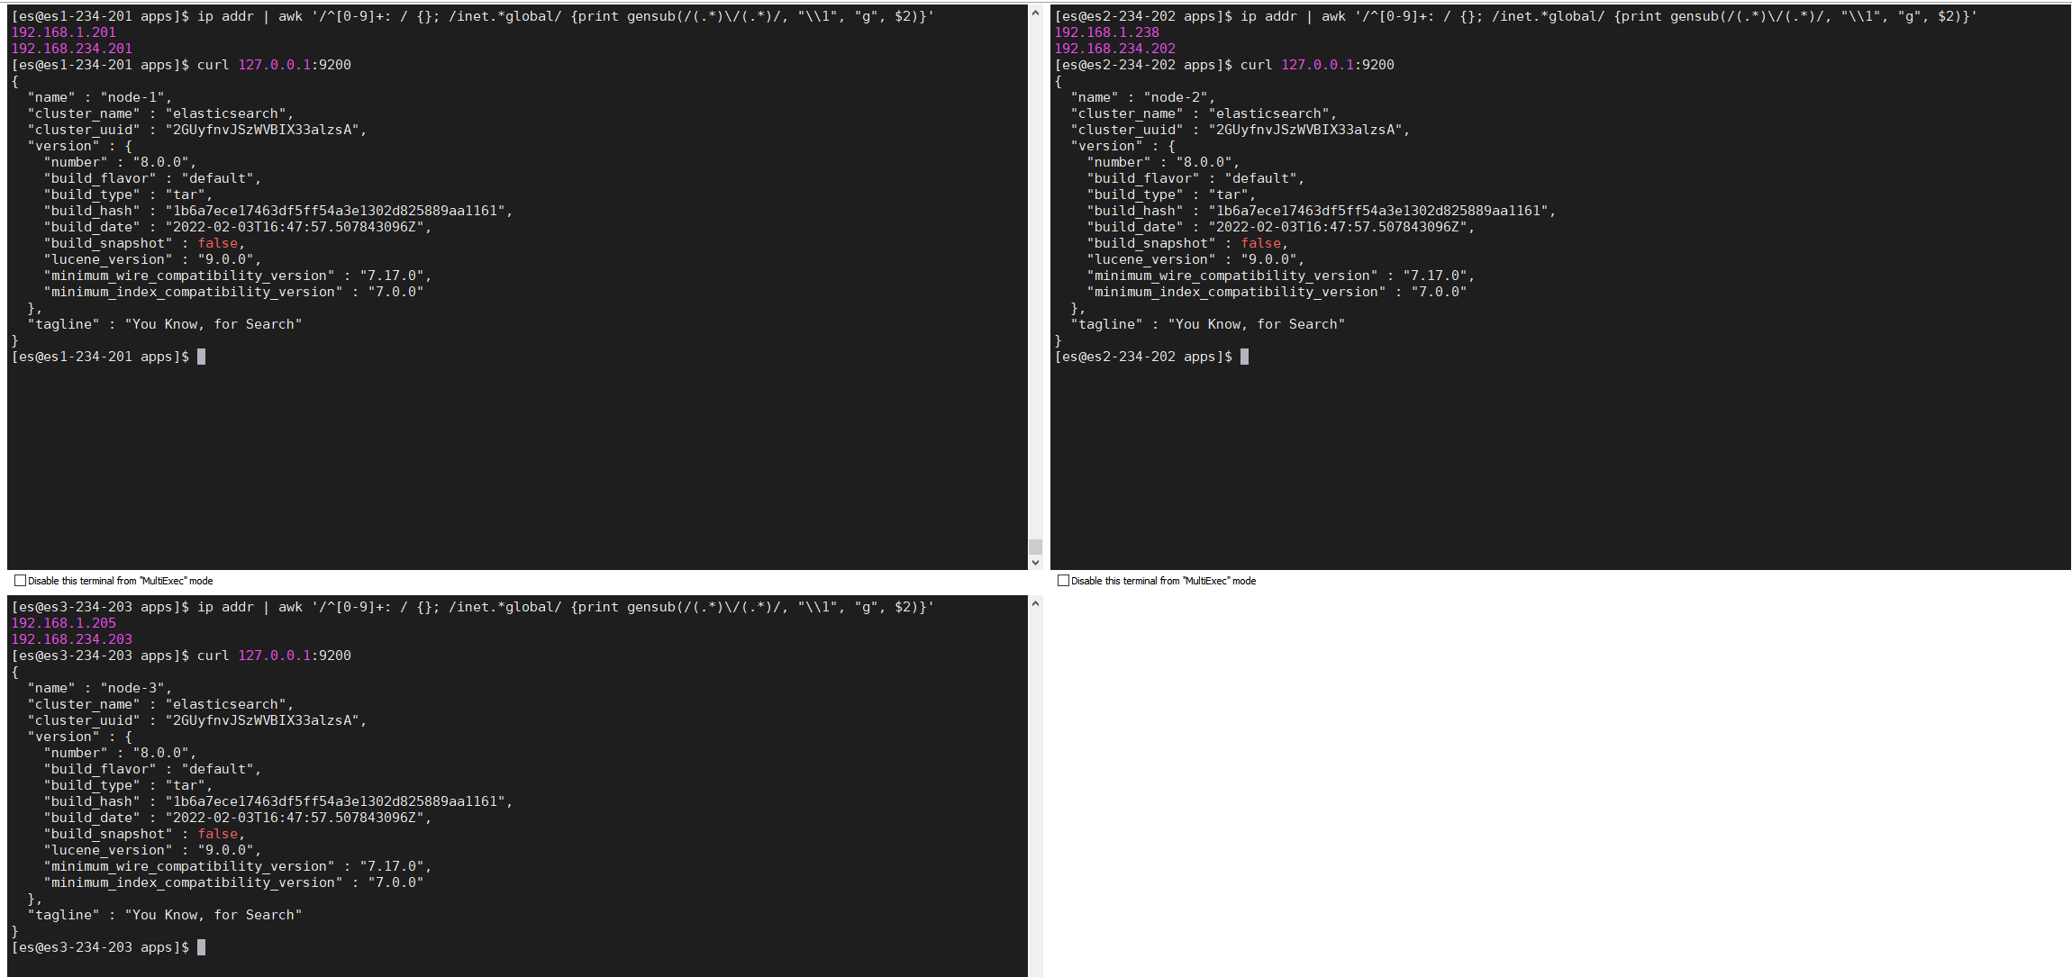Focus the es2-234-202 terminal prompt cursor
Viewport: 2072px width, 977px height.
coord(1244,357)
